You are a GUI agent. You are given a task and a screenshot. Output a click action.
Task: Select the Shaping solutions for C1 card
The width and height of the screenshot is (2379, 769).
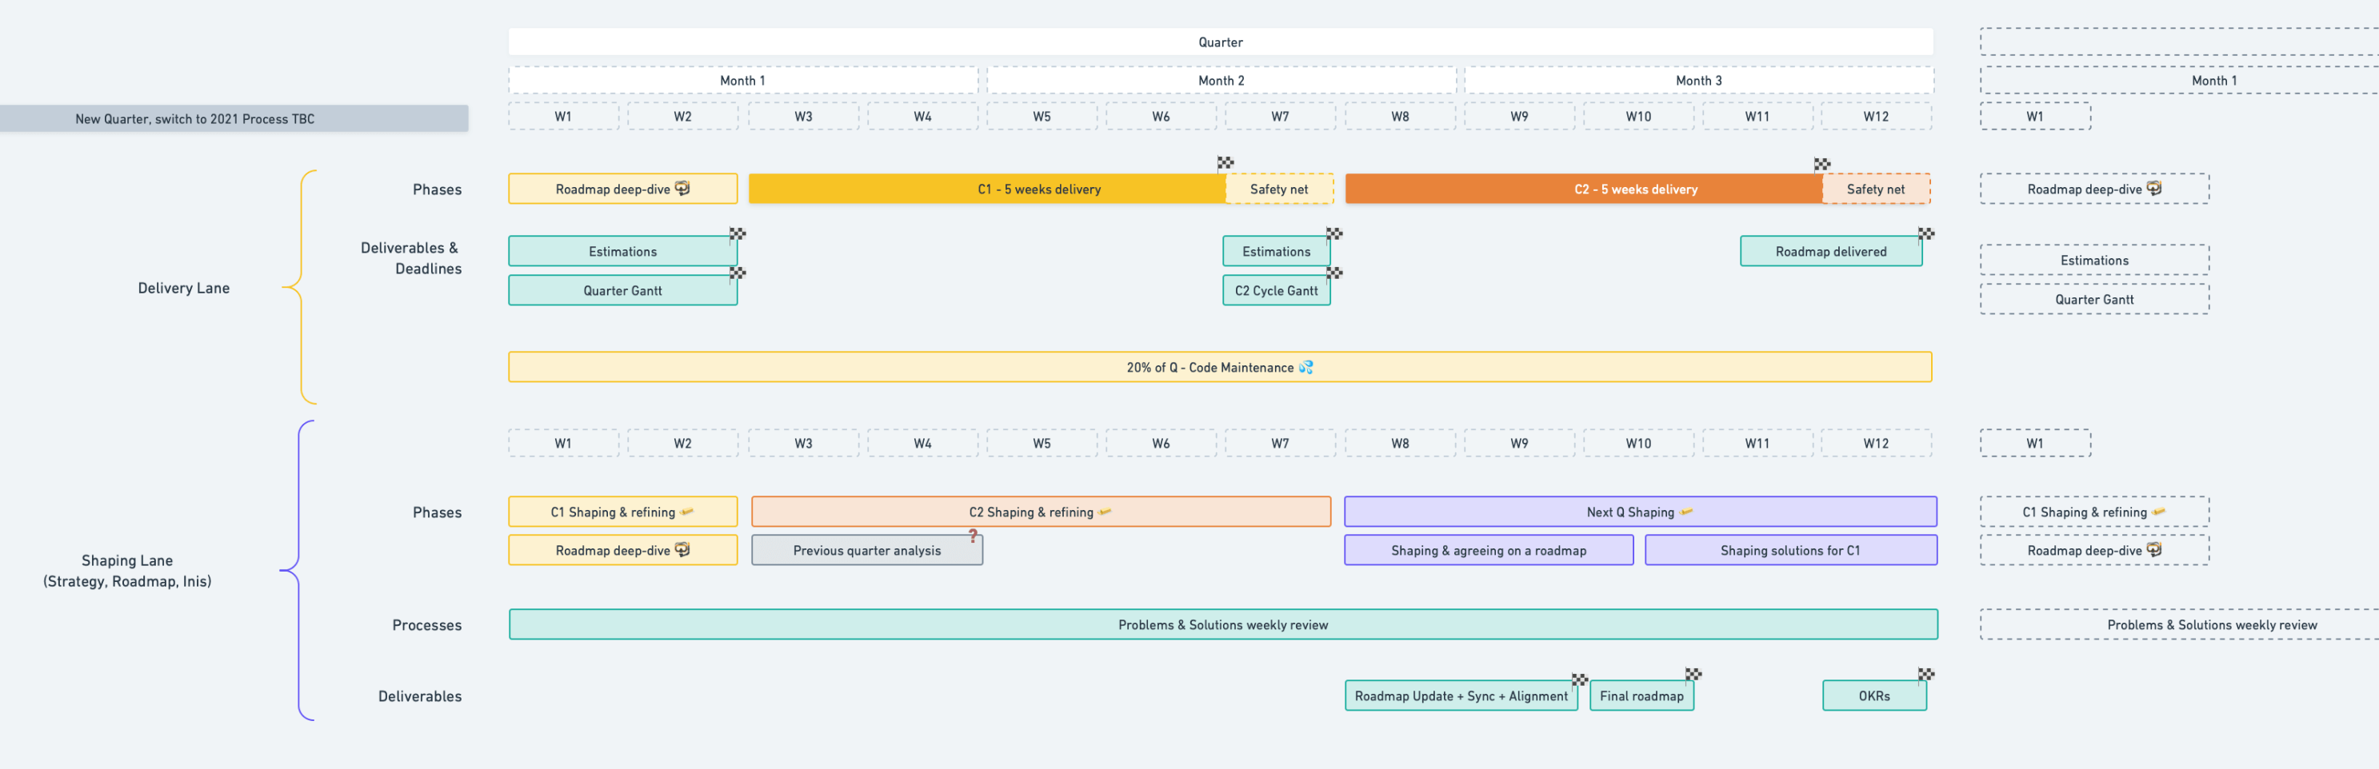pyautogui.click(x=1789, y=551)
